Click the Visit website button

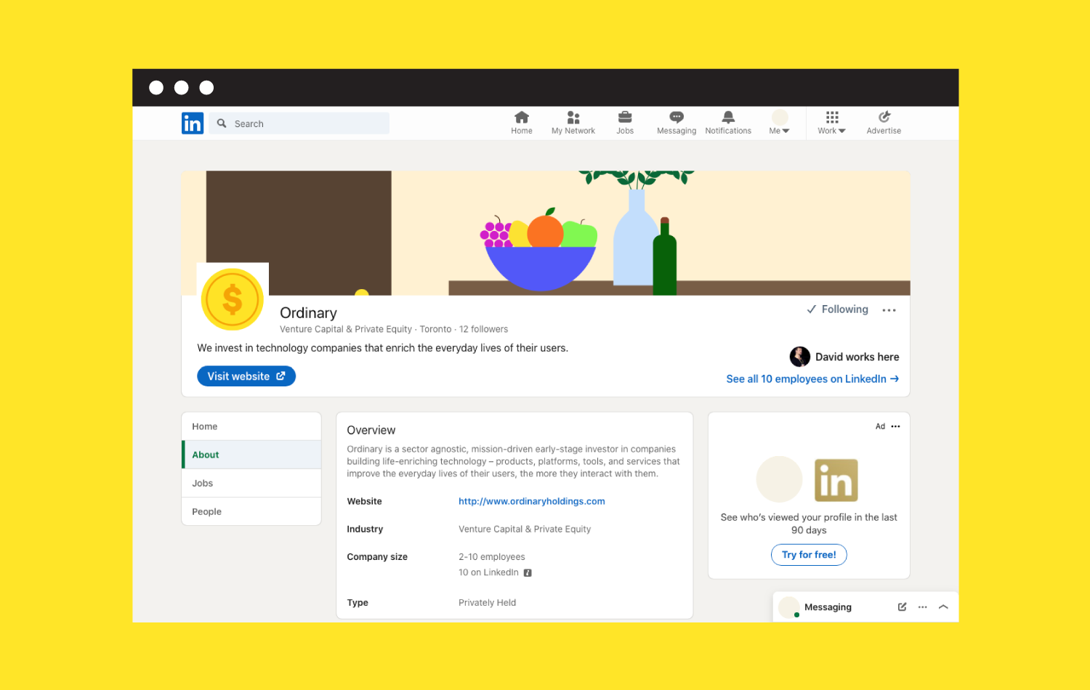tap(246, 376)
